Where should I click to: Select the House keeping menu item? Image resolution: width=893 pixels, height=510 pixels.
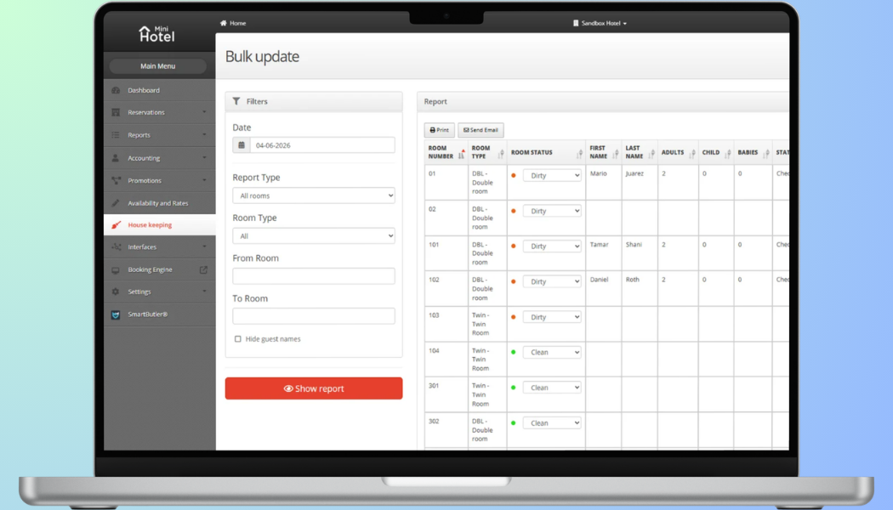(160, 225)
